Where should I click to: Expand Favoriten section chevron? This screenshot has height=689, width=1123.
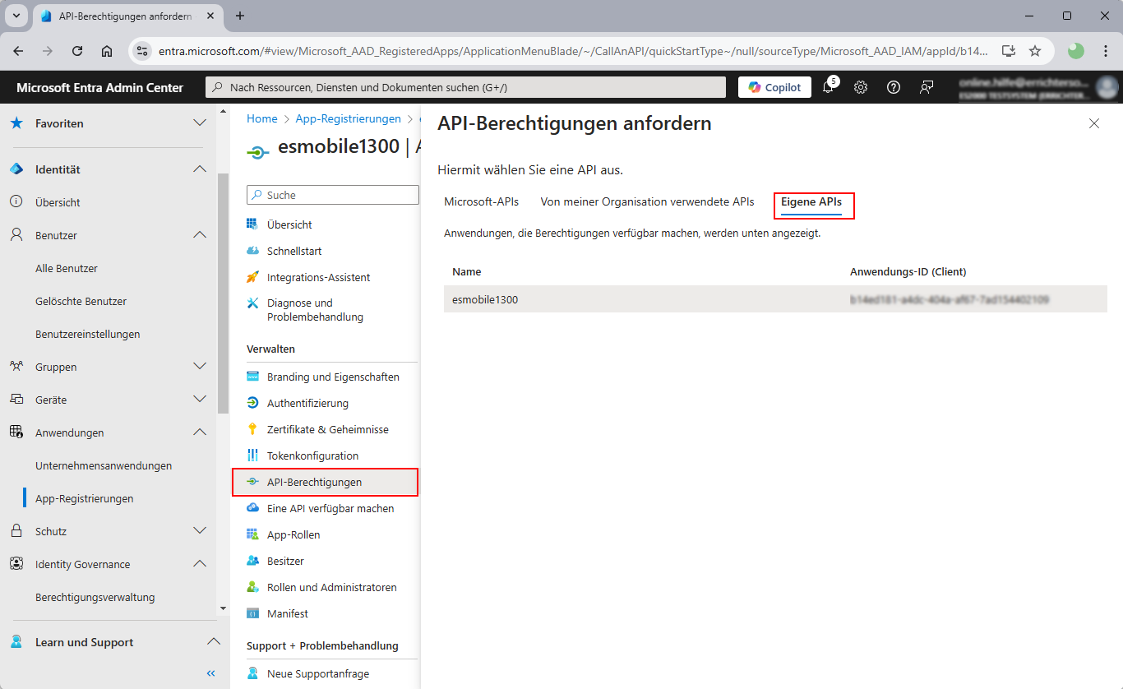(200, 123)
